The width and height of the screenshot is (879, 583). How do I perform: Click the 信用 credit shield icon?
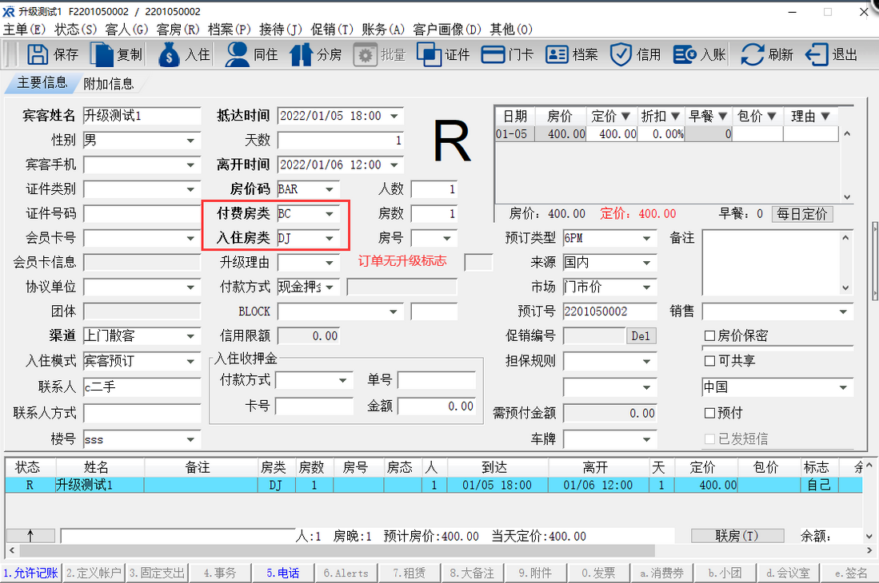(x=621, y=55)
